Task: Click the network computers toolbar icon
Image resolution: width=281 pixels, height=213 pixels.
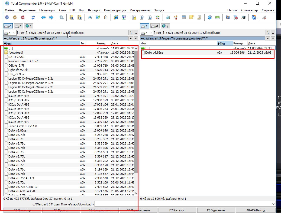Action: tap(124, 17)
